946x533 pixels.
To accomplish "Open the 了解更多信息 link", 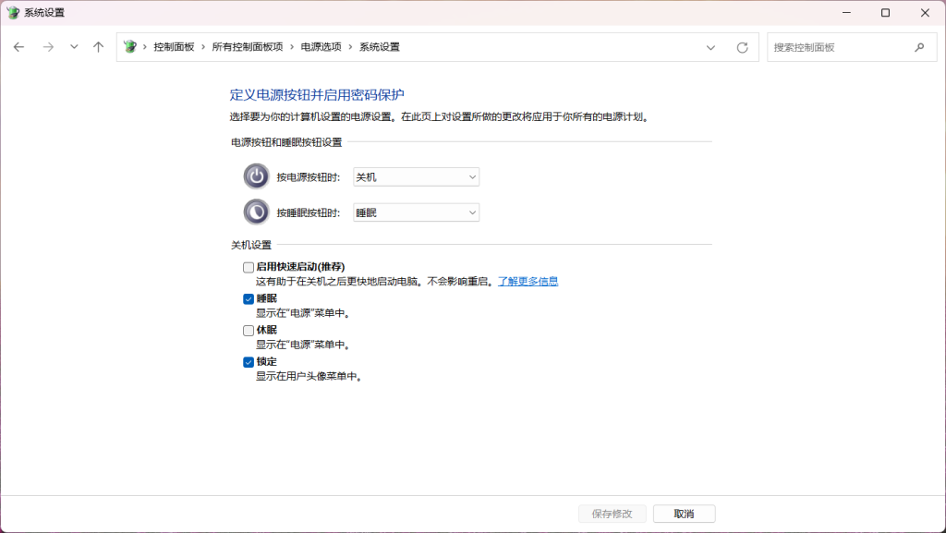I will click(x=528, y=282).
